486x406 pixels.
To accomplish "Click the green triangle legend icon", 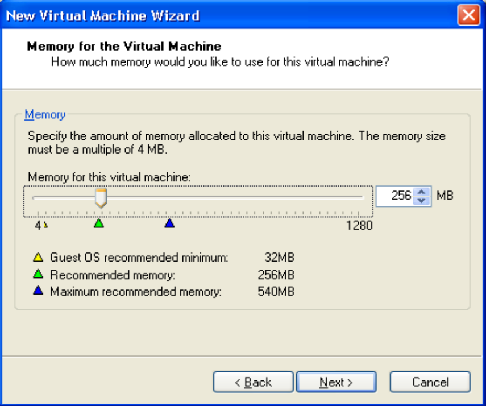I will [39, 275].
